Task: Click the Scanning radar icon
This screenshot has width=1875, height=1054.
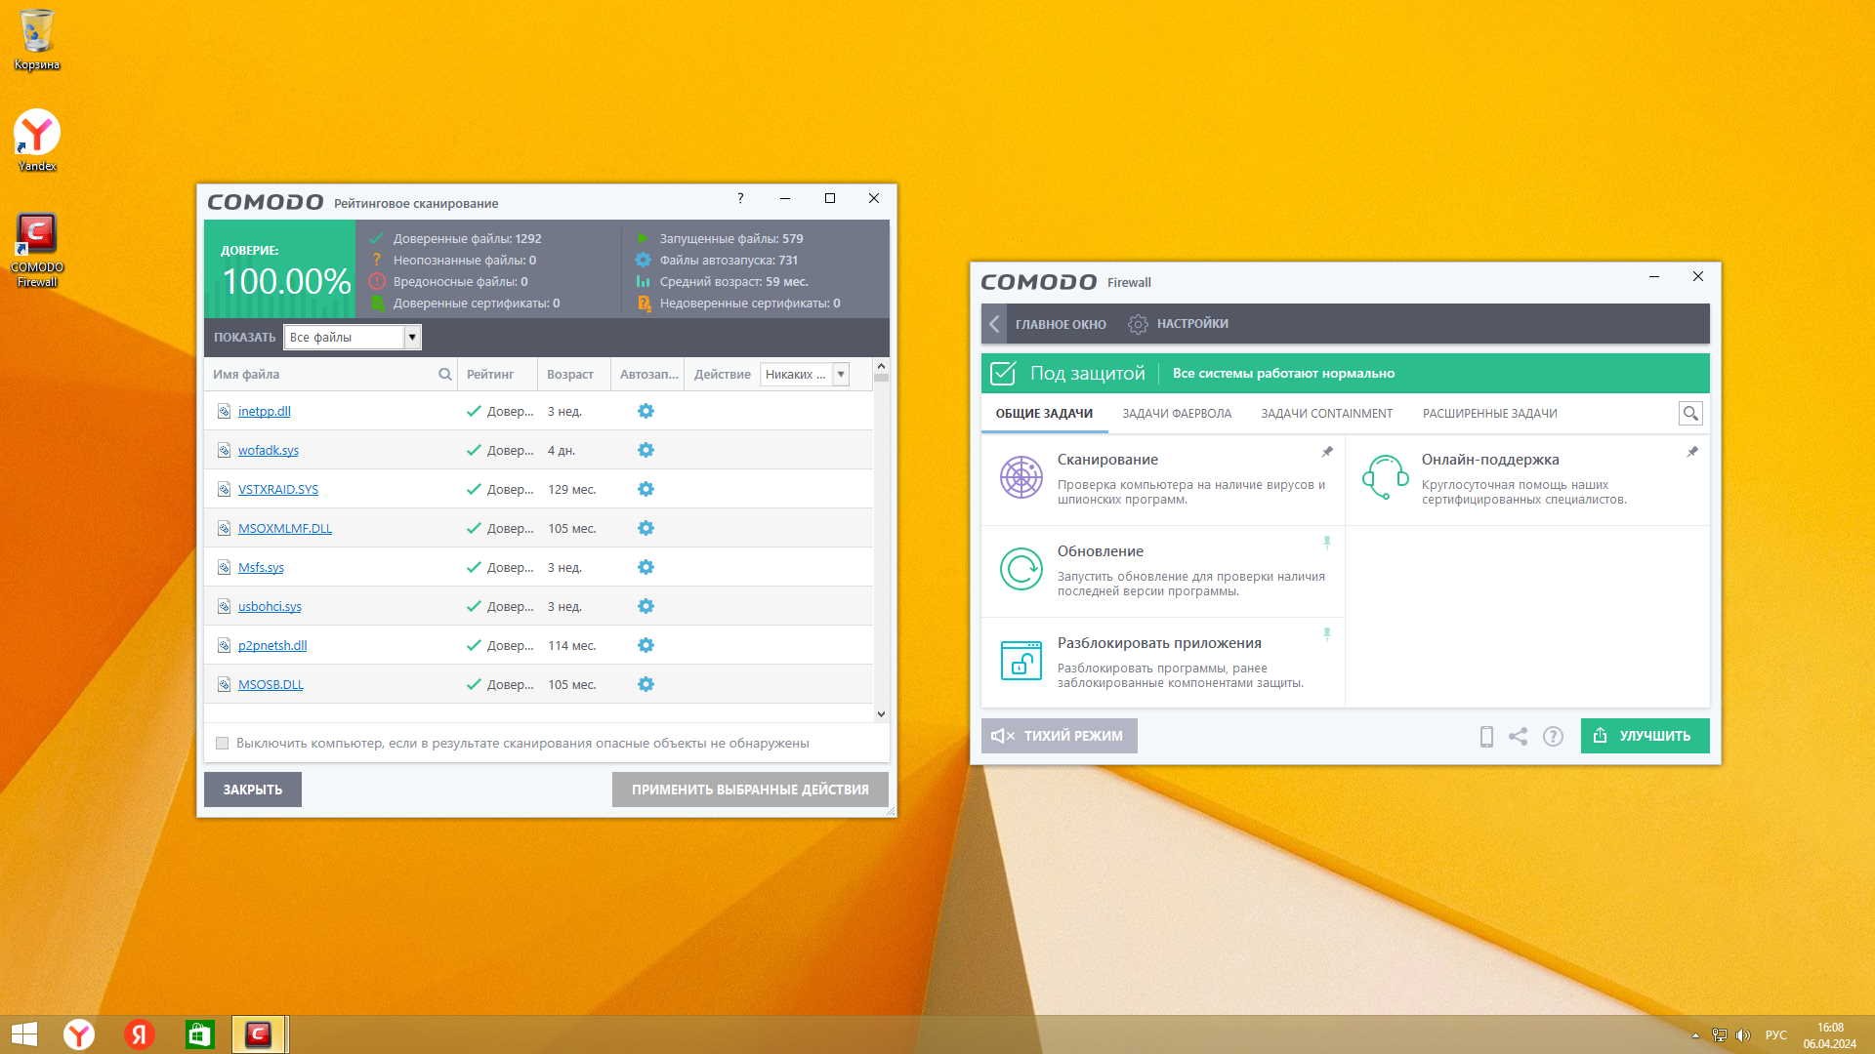Action: 1021,477
